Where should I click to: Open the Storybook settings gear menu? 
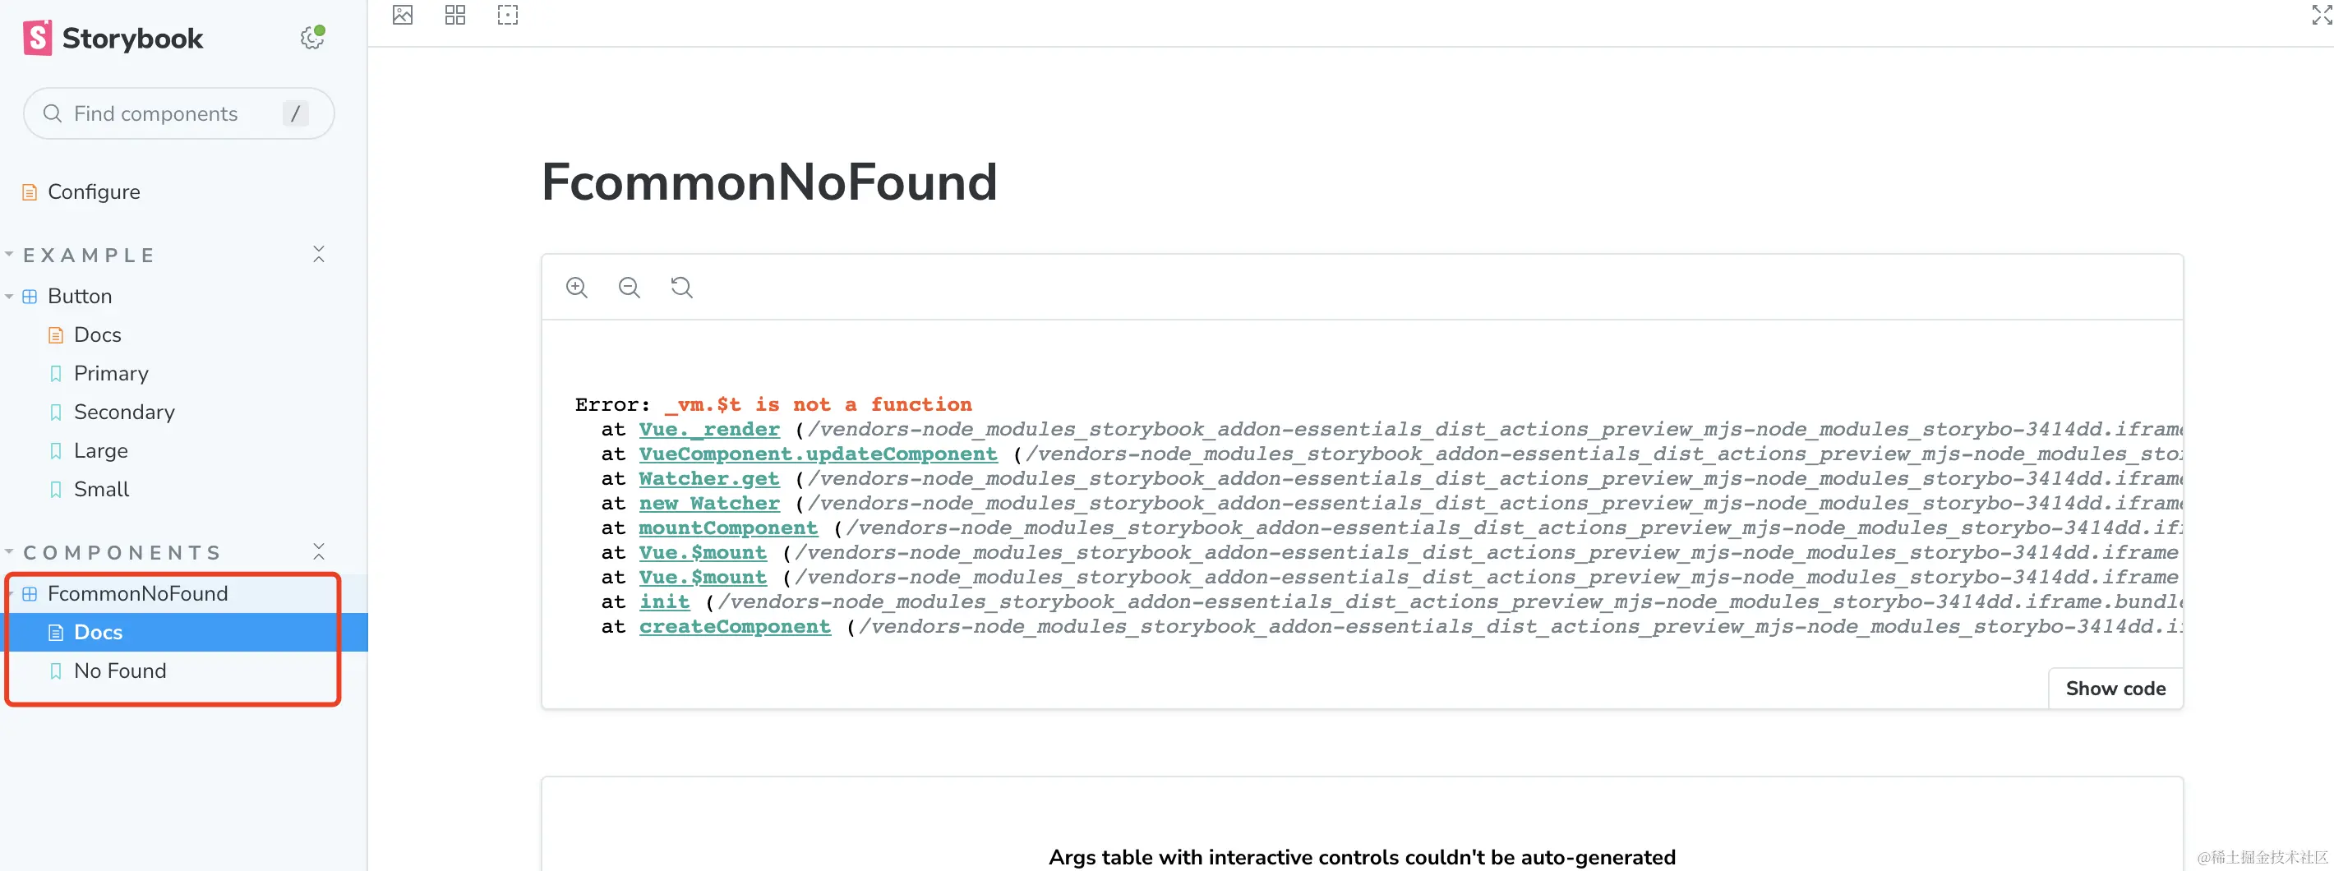[312, 38]
